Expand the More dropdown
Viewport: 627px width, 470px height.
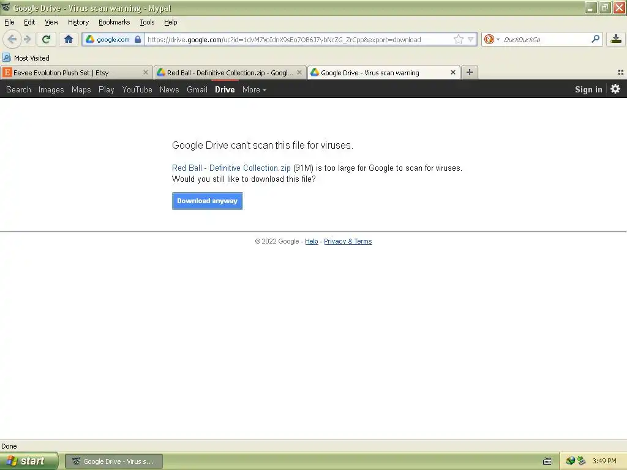click(x=254, y=89)
